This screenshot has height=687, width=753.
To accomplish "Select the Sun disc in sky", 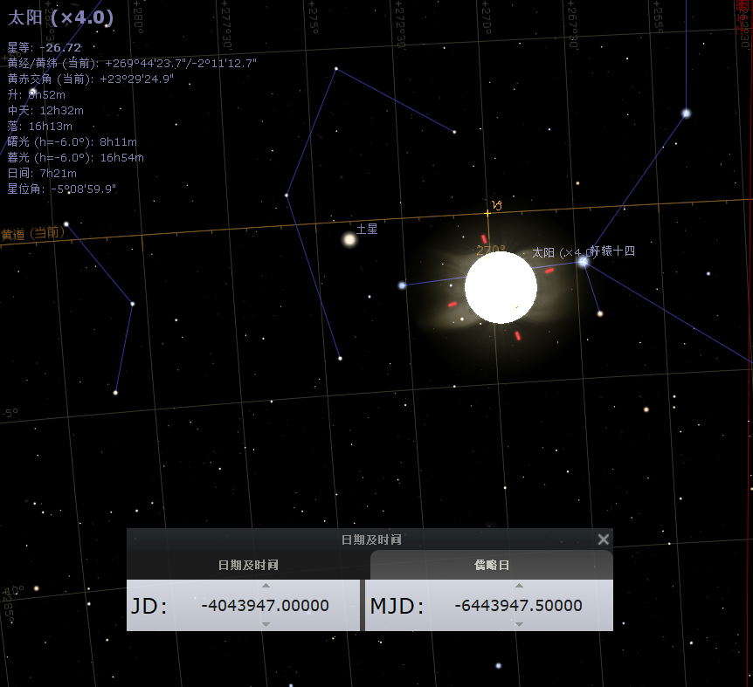I will tap(501, 287).
